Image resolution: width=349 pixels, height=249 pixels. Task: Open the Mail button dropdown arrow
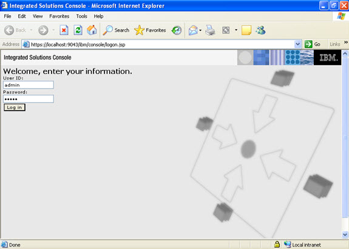pyautogui.click(x=200, y=30)
